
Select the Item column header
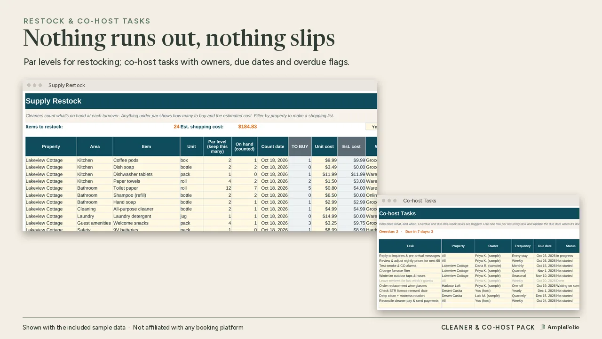point(146,146)
